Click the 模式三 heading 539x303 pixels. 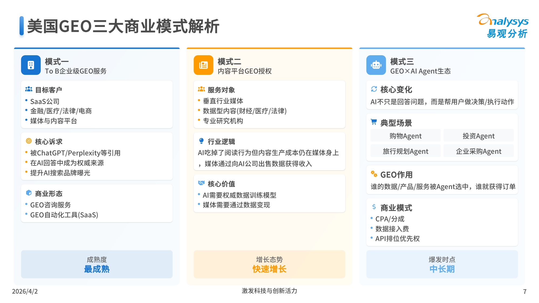(x=402, y=61)
